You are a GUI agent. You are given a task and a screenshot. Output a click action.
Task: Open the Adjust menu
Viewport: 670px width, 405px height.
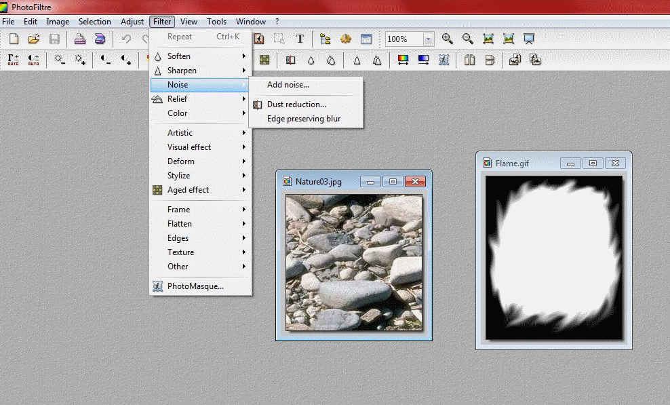click(x=132, y=22)
